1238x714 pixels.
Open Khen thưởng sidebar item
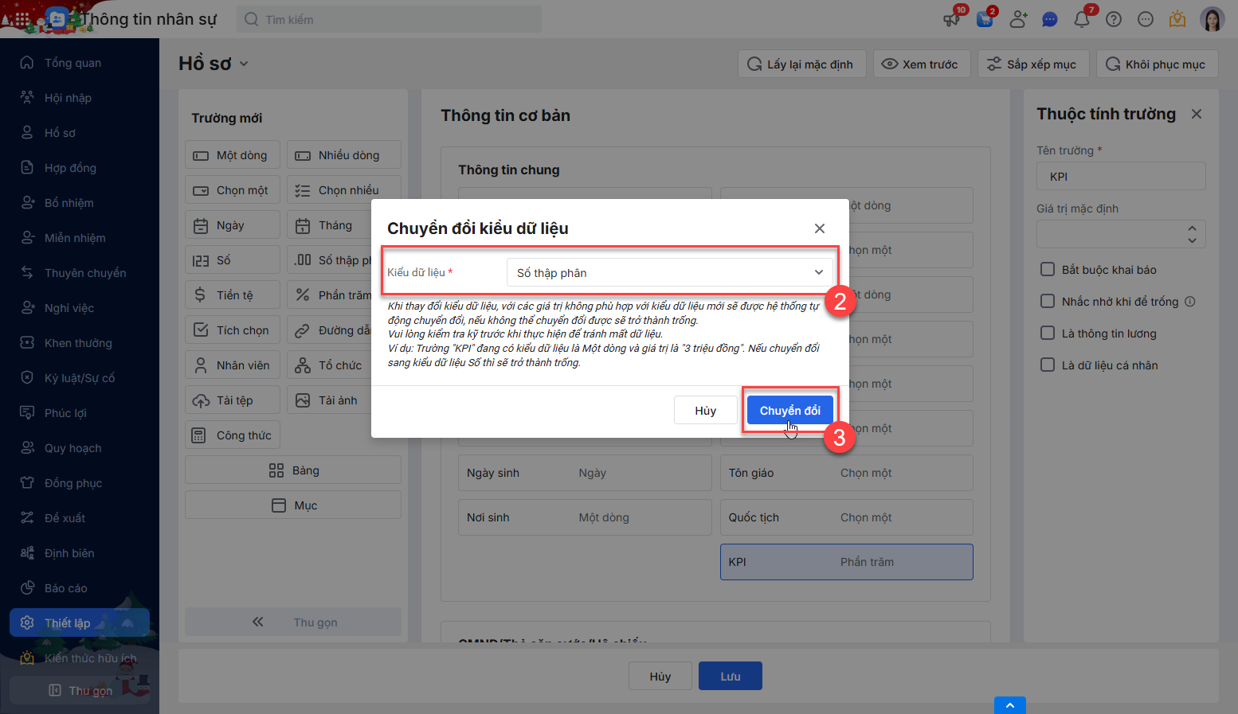tap(80, 343)
